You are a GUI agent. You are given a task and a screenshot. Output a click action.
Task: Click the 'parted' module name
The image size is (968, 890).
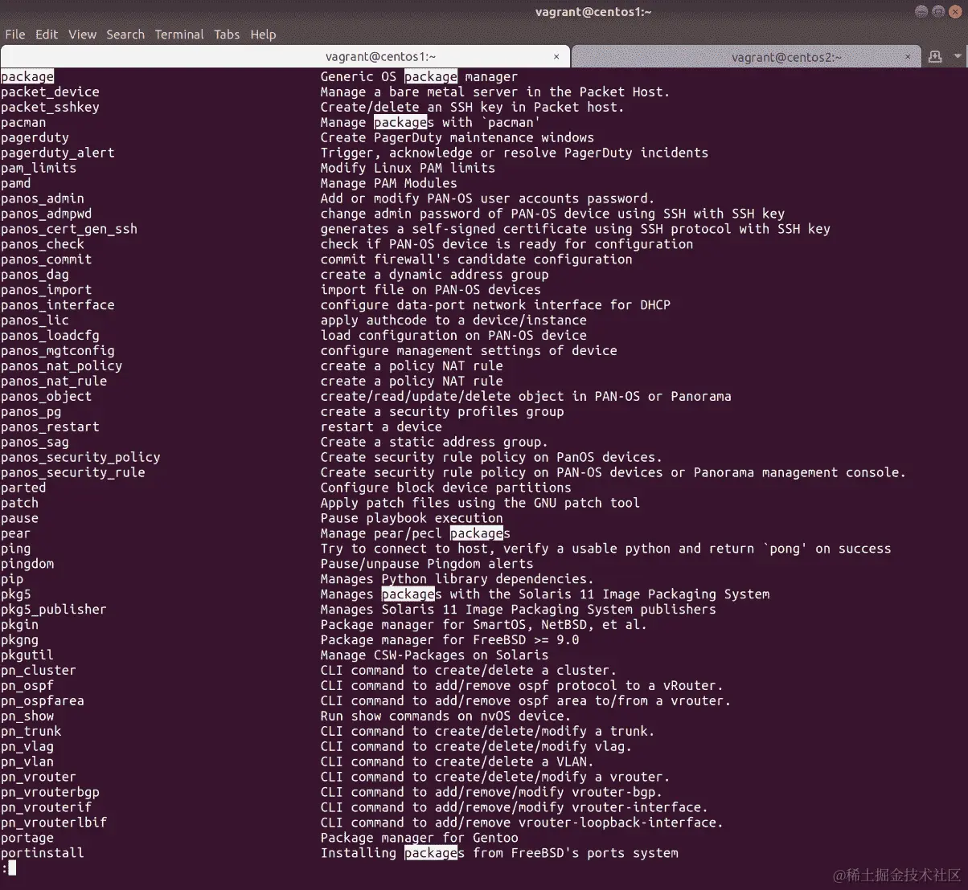23,488
